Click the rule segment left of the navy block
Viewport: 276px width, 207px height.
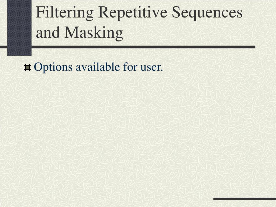tap(4, 47)
